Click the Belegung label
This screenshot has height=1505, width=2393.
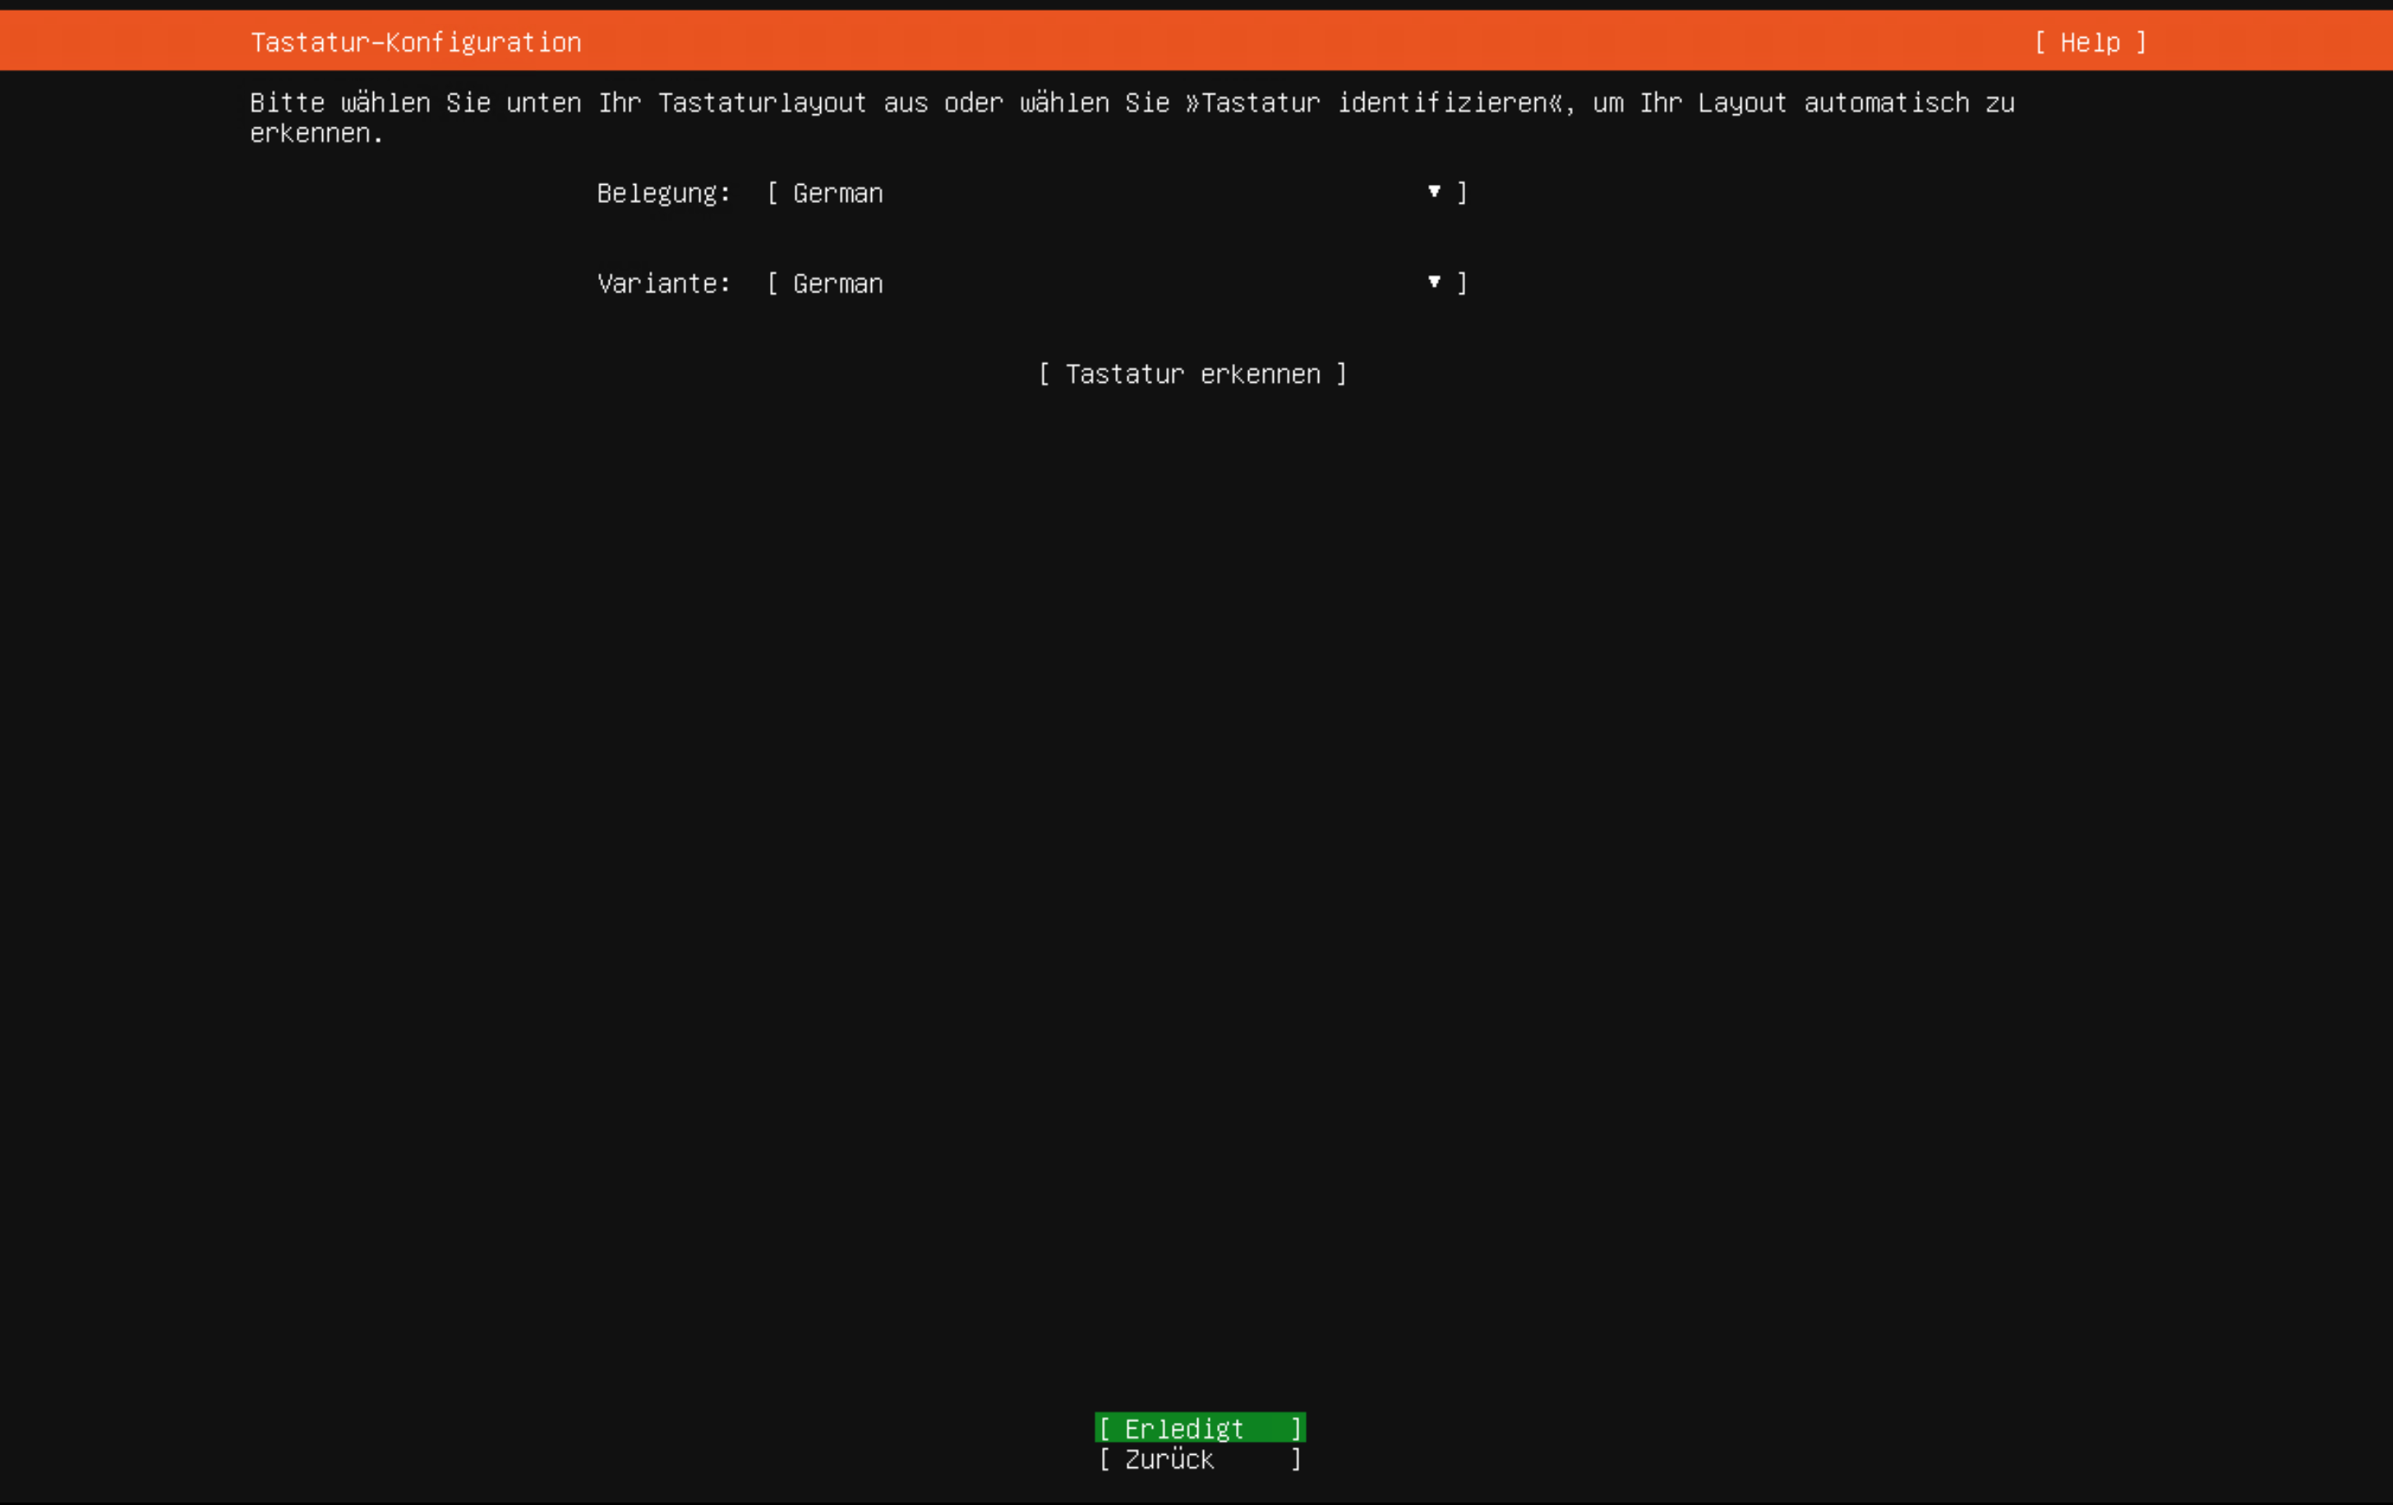coord(663,193)
